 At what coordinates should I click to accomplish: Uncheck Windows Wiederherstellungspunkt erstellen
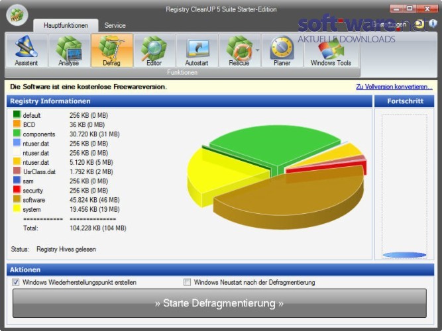(x=16, y=282)
